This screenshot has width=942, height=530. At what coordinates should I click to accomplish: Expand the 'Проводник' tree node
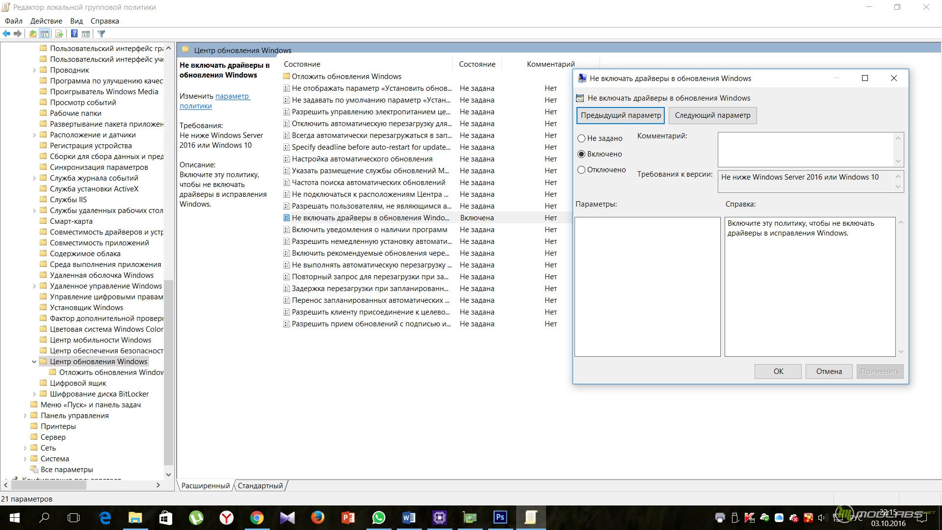coord(34,70)
